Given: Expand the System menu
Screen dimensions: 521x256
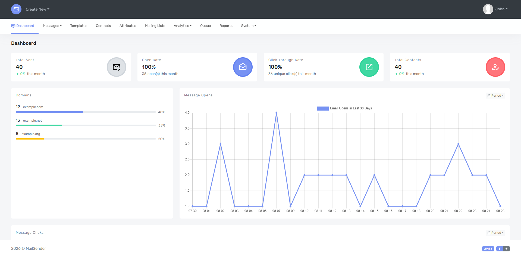Looking at the screenshot, I should (249, 26).
